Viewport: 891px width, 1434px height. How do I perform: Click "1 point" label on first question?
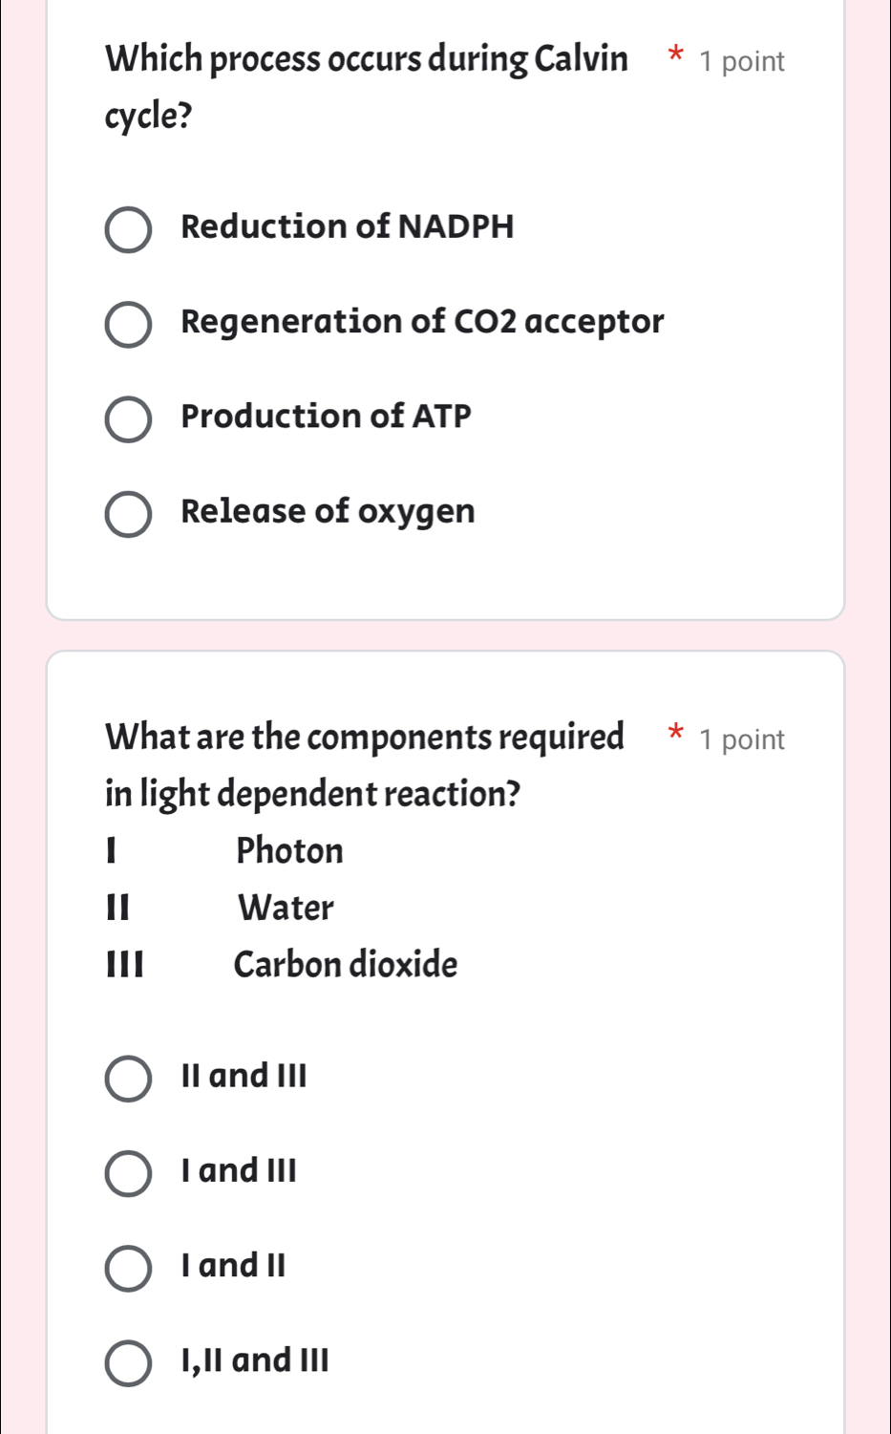click(744, 61)
